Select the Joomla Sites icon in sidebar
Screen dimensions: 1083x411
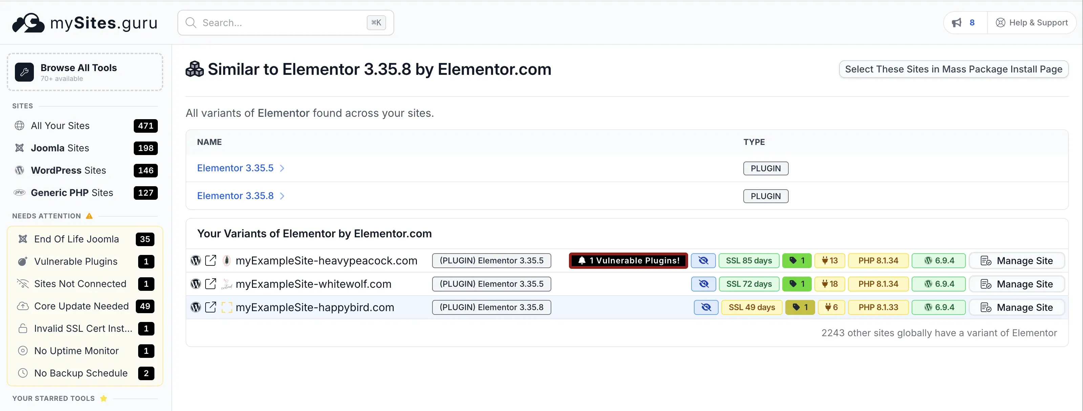click(19, 148)
